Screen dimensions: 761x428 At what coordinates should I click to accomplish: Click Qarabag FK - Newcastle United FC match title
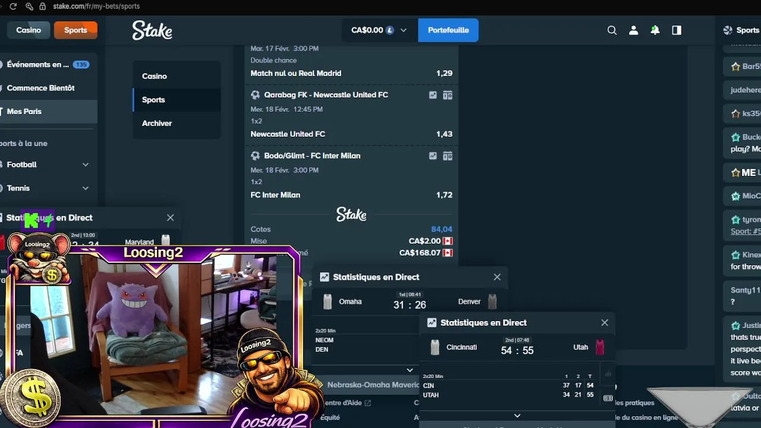tap(326, 95)
